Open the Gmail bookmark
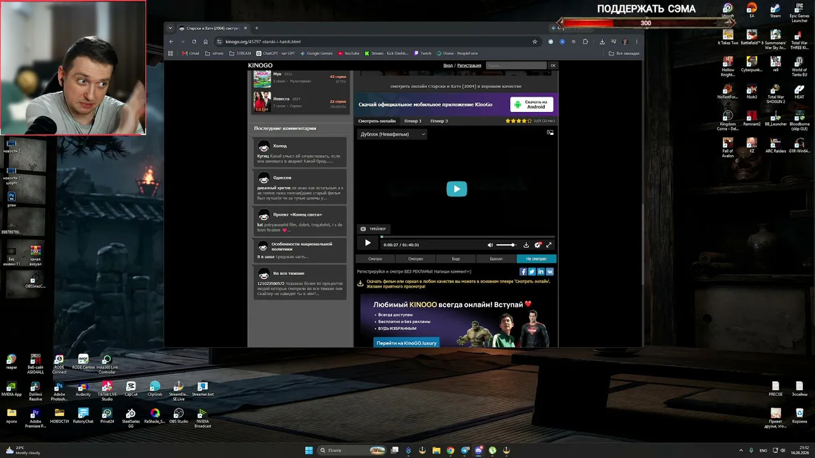The height and width of the screenshot is (458, 815). (x=191, y=53)
